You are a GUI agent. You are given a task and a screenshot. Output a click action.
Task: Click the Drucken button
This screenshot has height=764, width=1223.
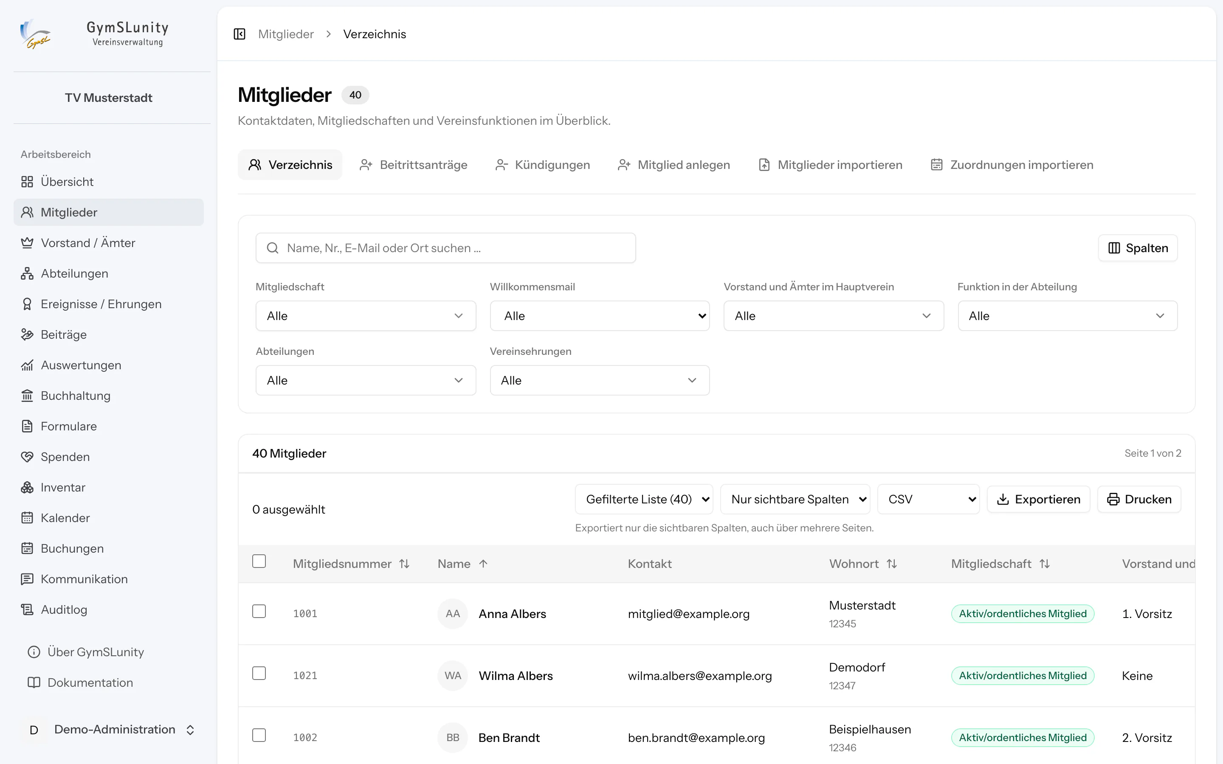1139,499
